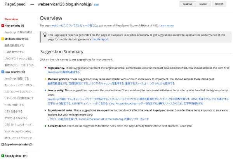
Task: Open sidebar rule beginning with 静的リソース
Action: 19,138
